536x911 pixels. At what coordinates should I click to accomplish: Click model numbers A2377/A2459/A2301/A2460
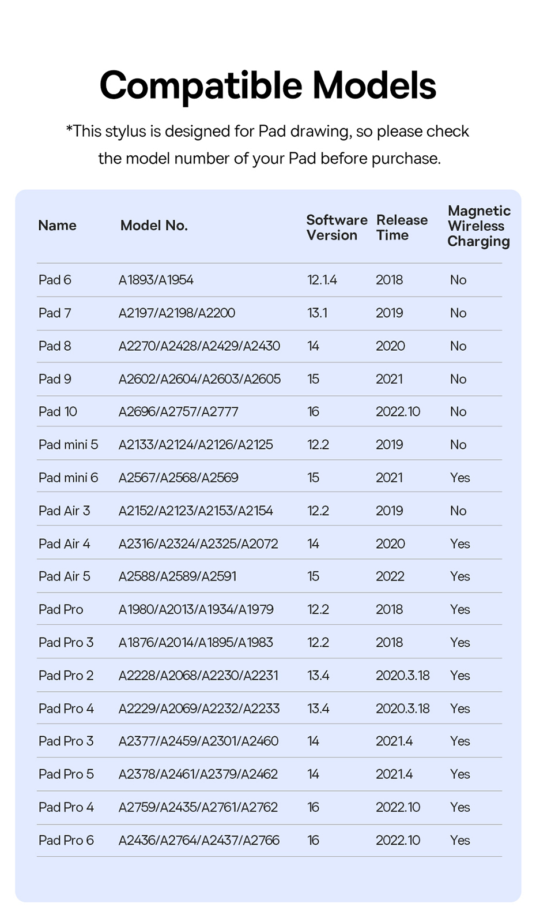198,741
